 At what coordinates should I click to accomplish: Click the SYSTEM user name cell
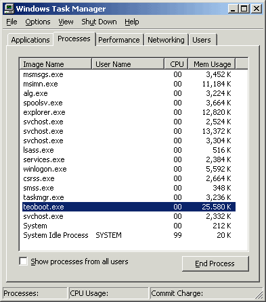tap(108, 235)
